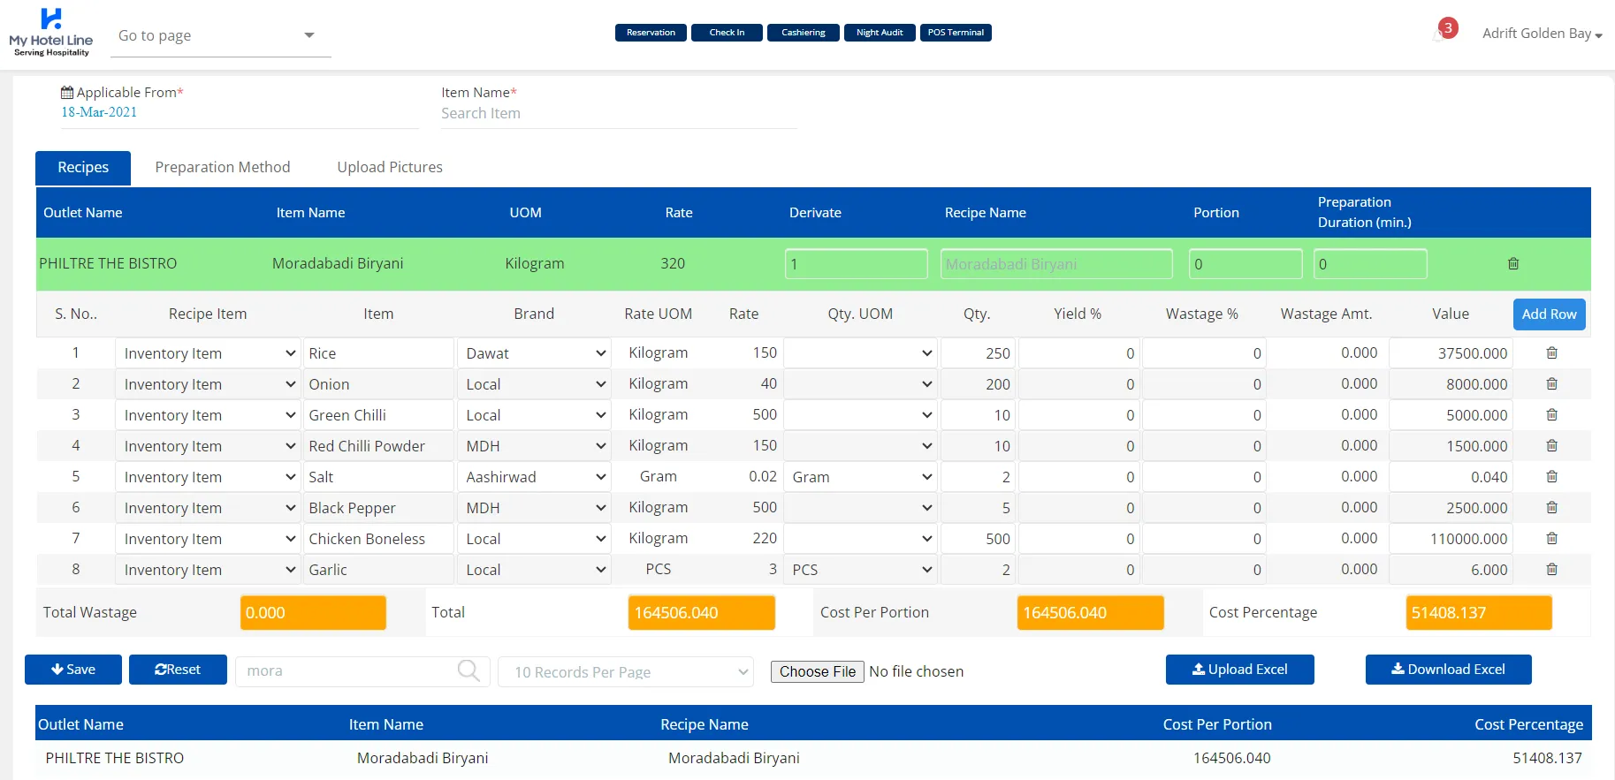Open the Go to page dropdown
The image size is (1615, 780).
tap(221, 36)
